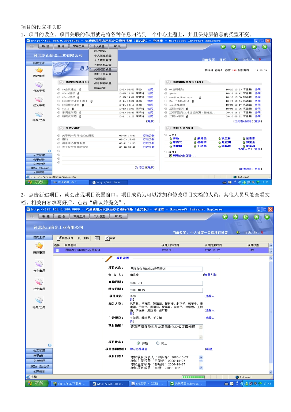Collapse the 我的跟踪事项 section arrow
The width and height of the screenshot is (291, 412).
168,82
